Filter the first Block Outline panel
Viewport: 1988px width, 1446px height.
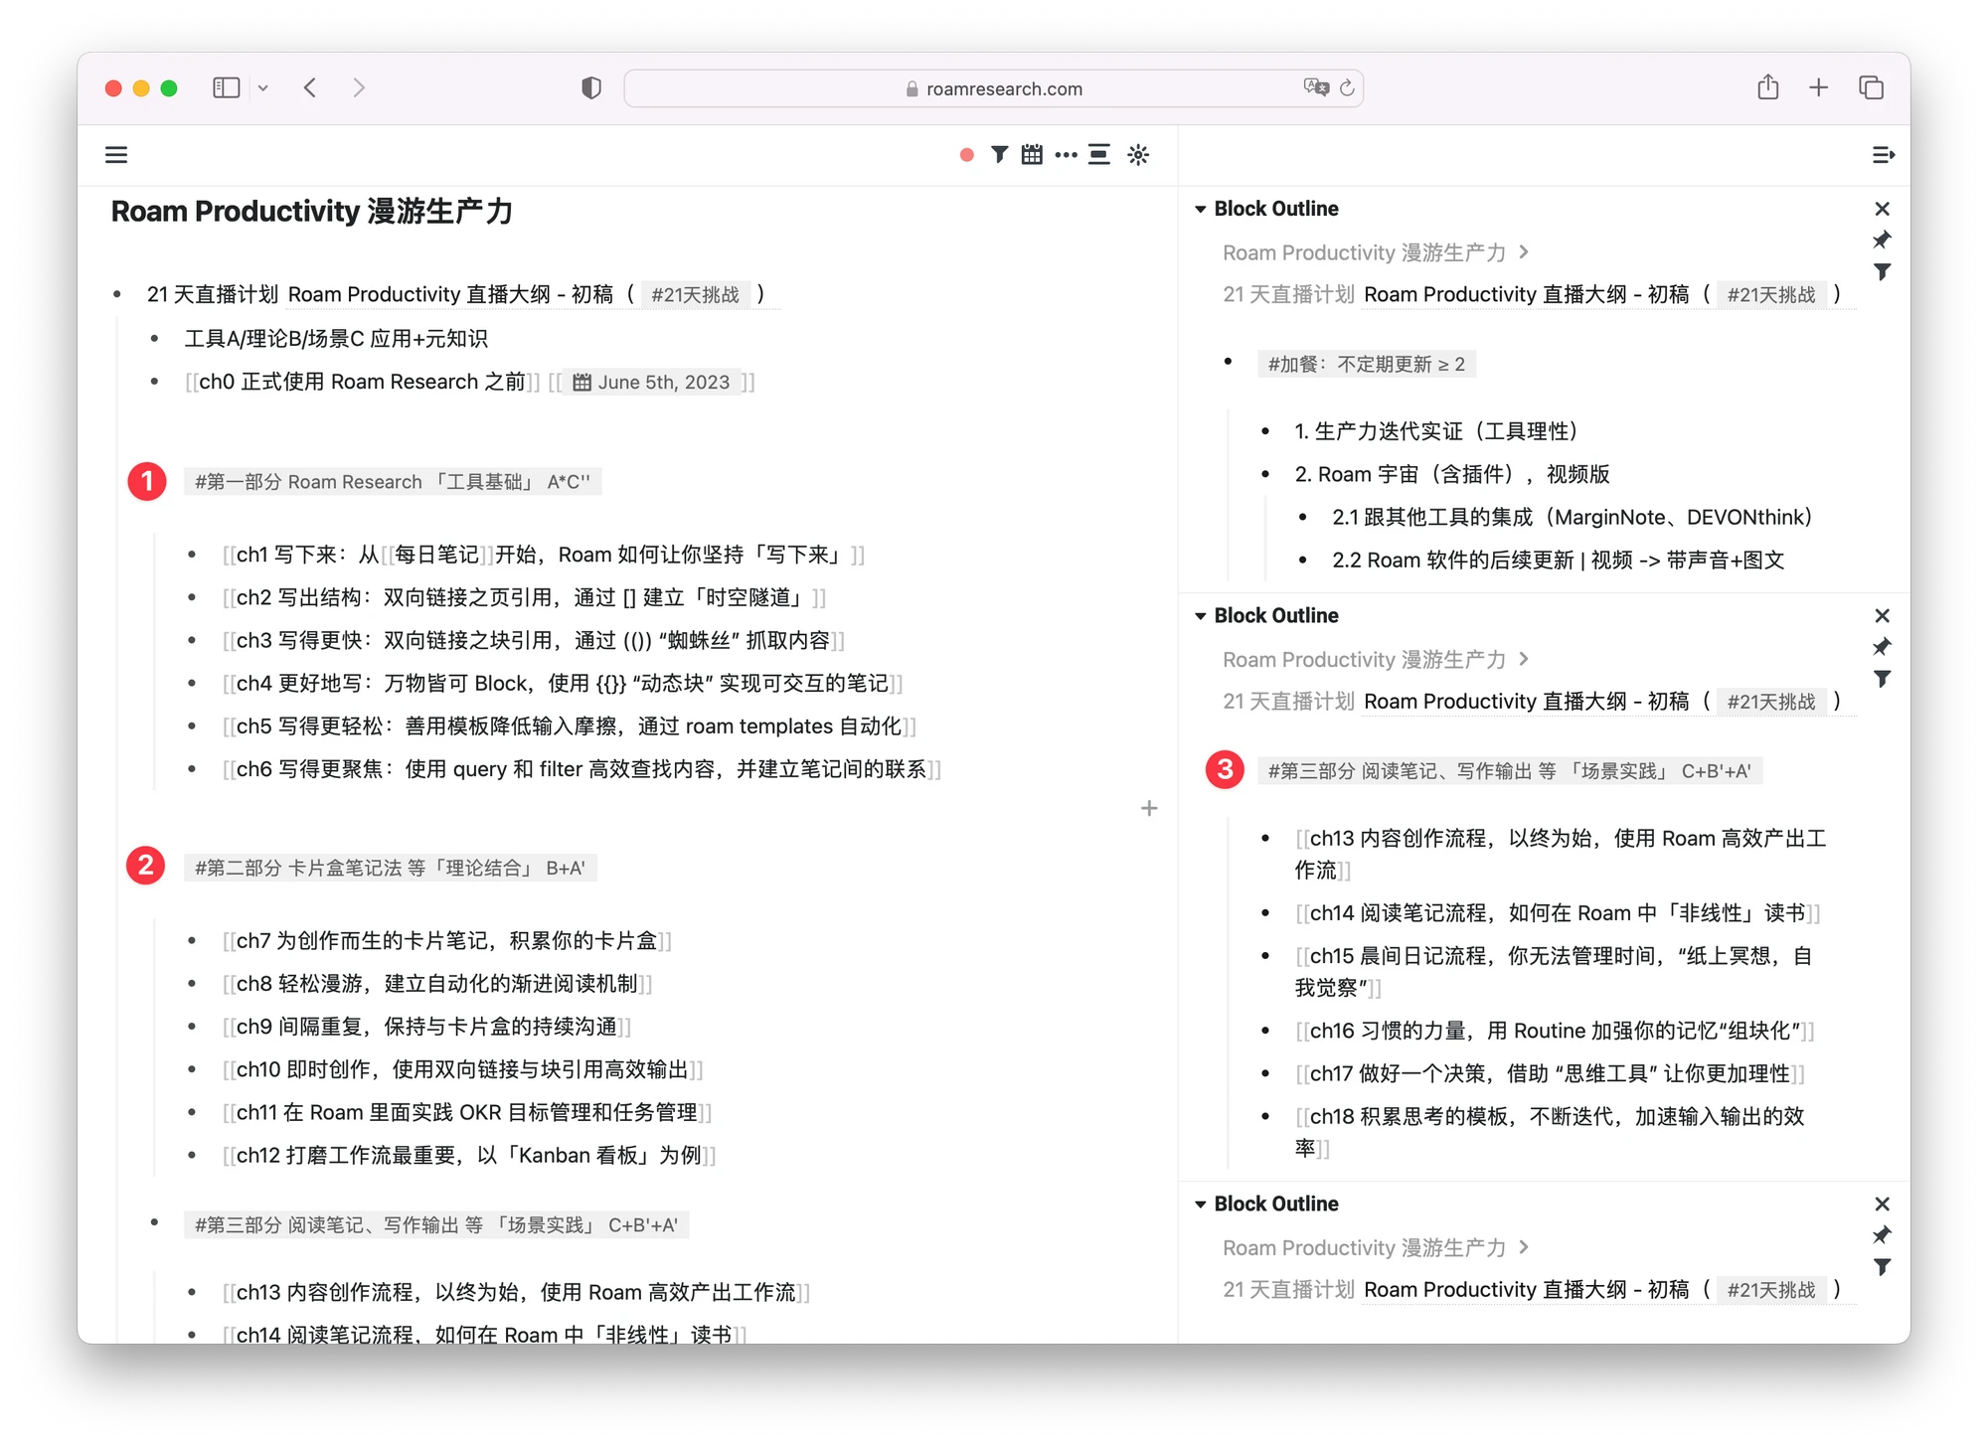pyautogui.click(x=1882, y=271)
